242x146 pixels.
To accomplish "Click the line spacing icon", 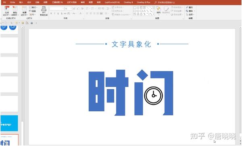I will 108,8.
